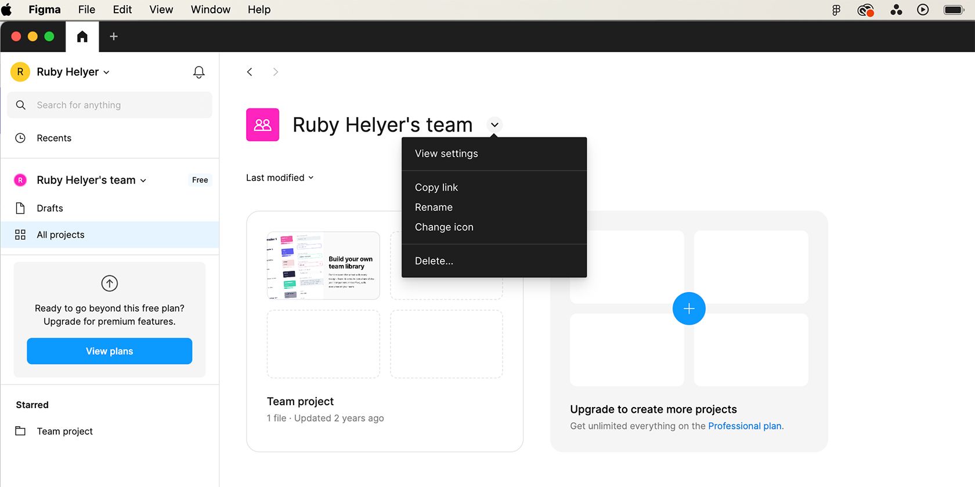Click the upgrade arrow circle icon
This screenshot has width=975, height=487.
(110, 284)
